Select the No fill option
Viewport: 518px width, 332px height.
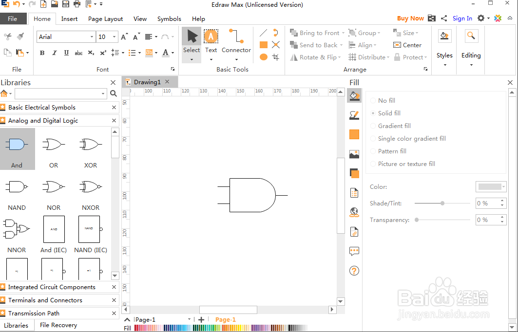click(383, 100)
